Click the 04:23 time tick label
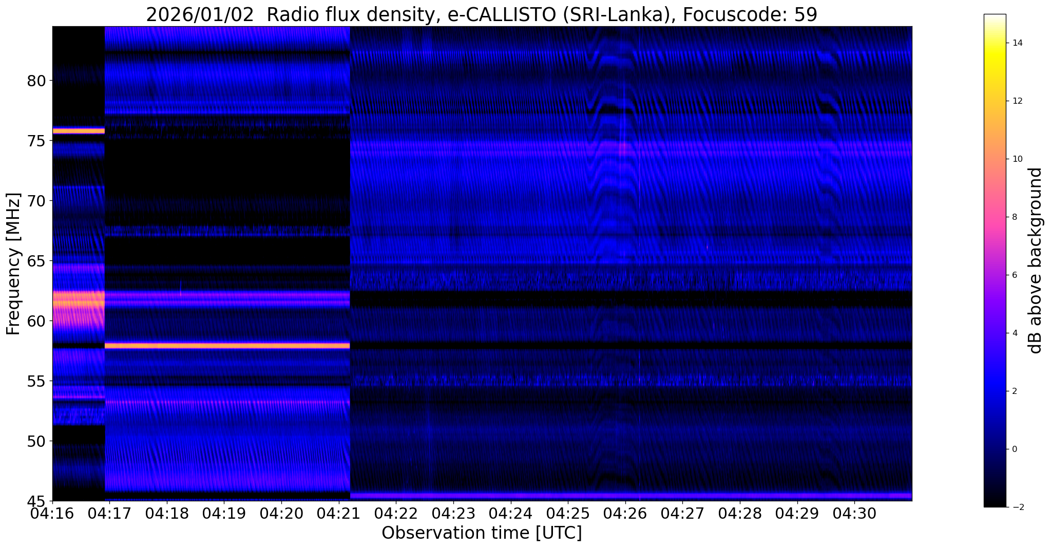The image size is (1051, 548). coord(453,514)
